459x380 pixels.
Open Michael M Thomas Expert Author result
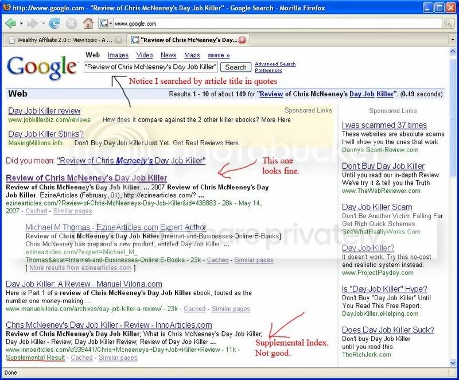[x=116, y=227]
